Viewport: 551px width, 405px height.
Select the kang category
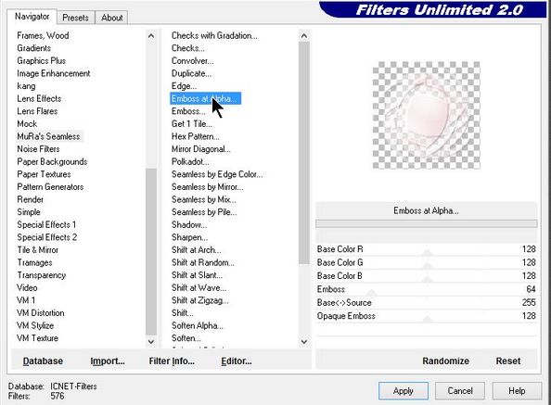click(26, 86)
